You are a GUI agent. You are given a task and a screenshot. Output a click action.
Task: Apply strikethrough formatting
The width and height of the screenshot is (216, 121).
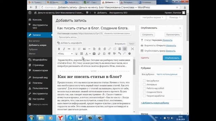69,49
